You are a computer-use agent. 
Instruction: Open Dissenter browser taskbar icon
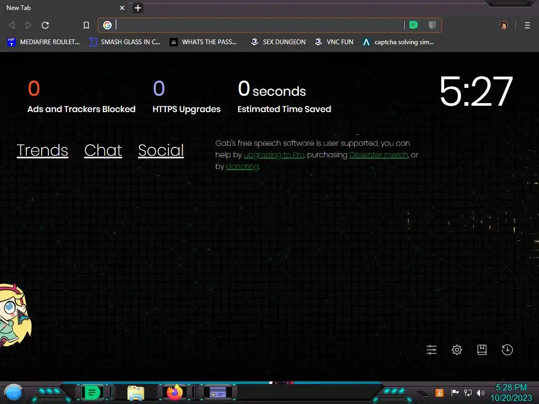92,392
